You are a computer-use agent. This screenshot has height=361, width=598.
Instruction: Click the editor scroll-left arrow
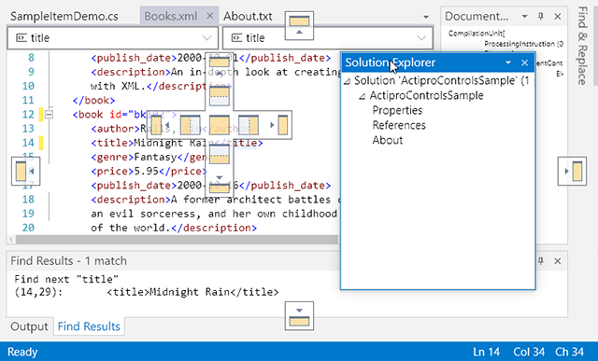tap(11, 240)
